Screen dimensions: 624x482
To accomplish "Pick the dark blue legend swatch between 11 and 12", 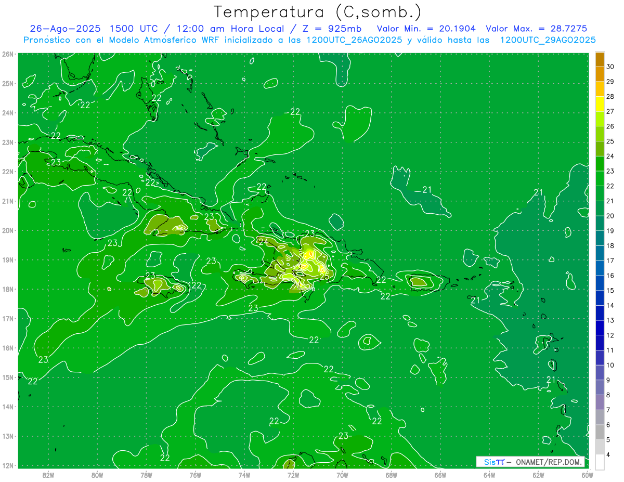I will tap(600, 343).
